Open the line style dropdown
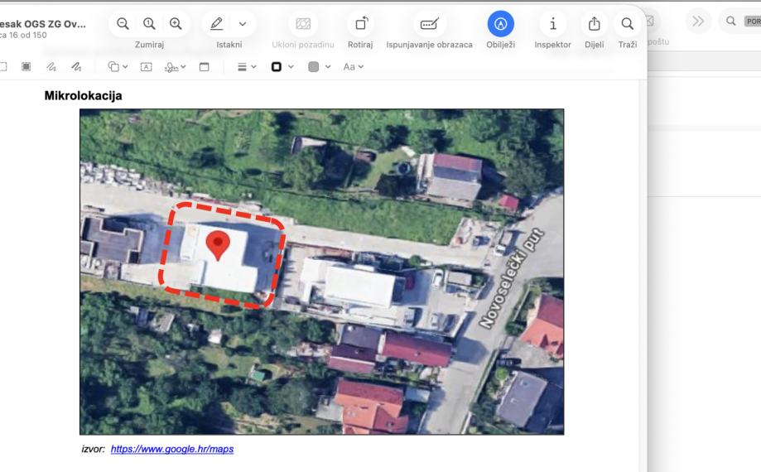The height and width of the screenshot is (472, 761). pos(247,65)
